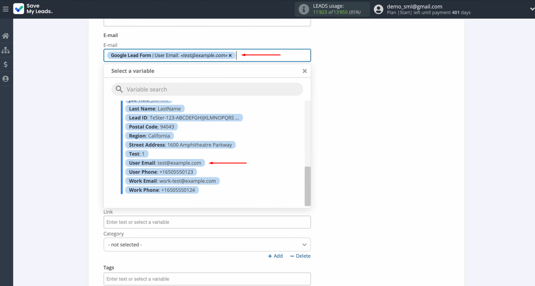The height and width of the screenshot is (286, 535).
Task: Expand the account dropdown chevron
Action: point(532,9)
